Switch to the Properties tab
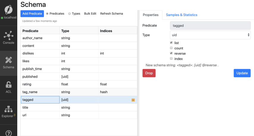 coord(150,15)
